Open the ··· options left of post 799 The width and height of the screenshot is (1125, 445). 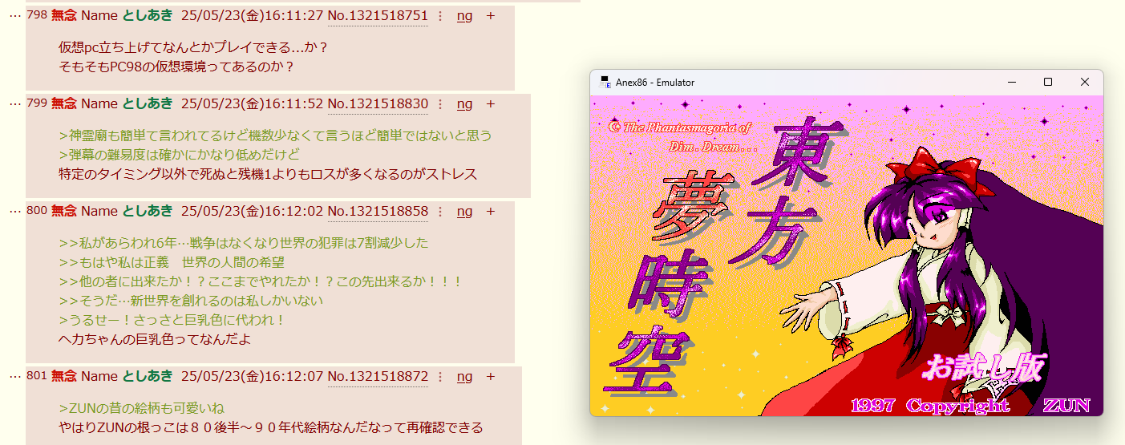pos(14,104)
